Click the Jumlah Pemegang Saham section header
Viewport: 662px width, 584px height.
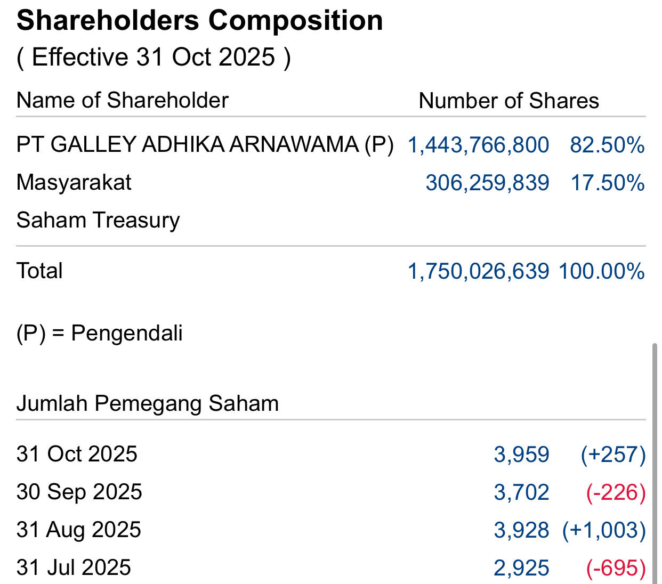click(147, 403)
